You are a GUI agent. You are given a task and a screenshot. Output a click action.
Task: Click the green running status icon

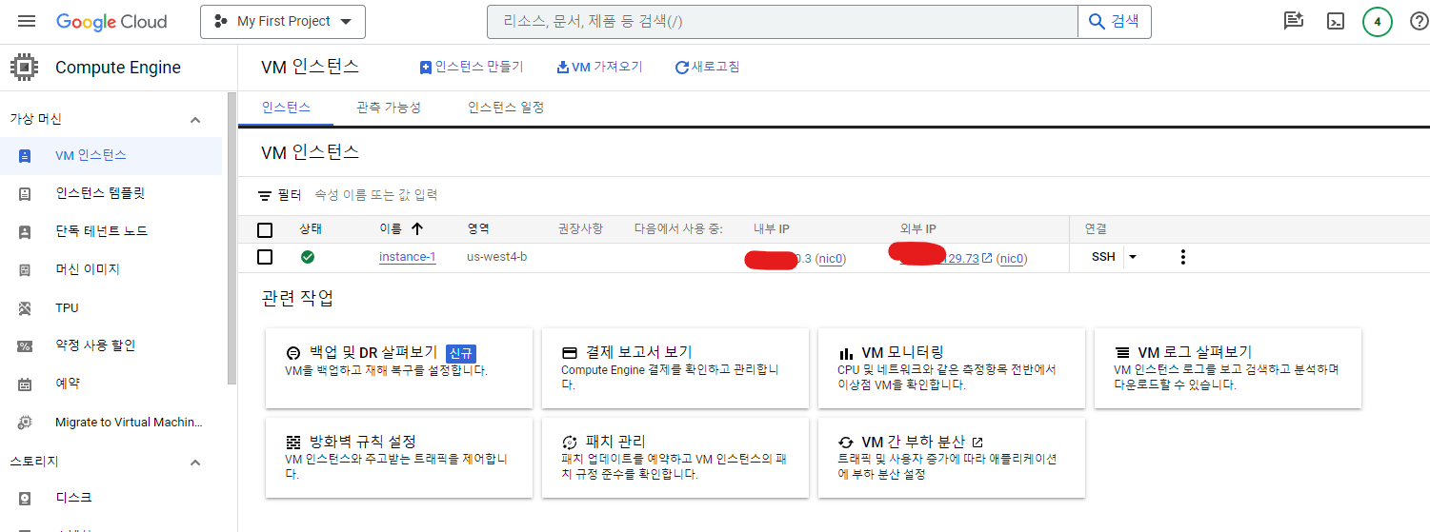pos(308,257)
